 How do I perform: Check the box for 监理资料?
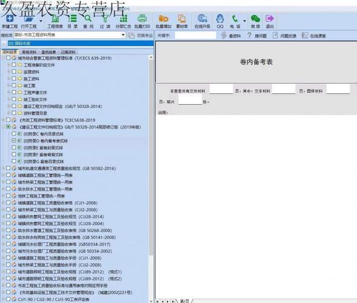click(x=14, y=72)
